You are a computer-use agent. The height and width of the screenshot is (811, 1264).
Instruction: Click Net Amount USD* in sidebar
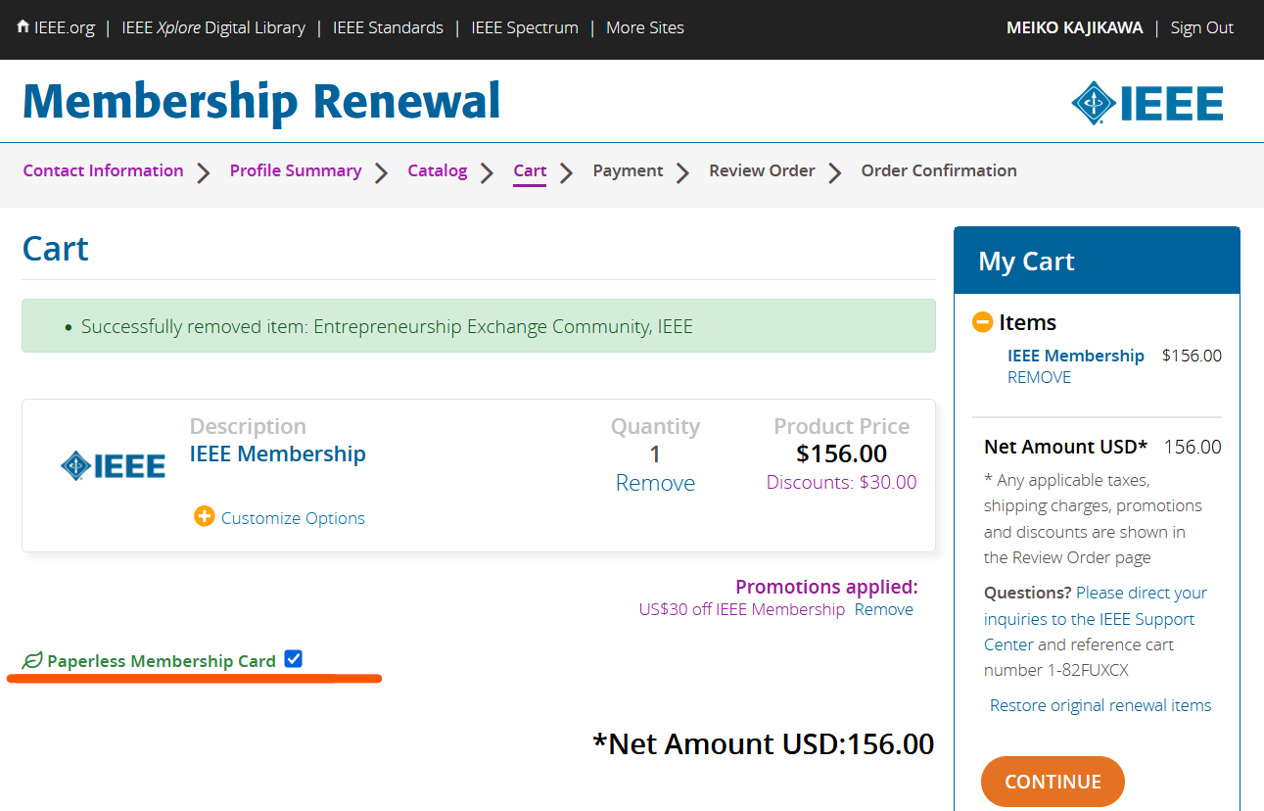tap(1065, 447)
